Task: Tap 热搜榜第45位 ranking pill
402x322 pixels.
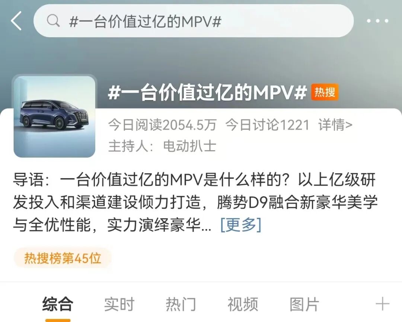Action: (63, 258)
